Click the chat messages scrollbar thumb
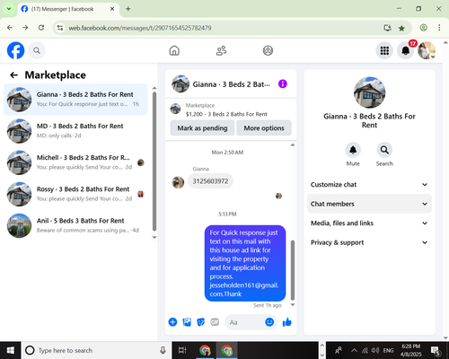The width and height of the screenshot is (449, 359). tap(293, 270)
